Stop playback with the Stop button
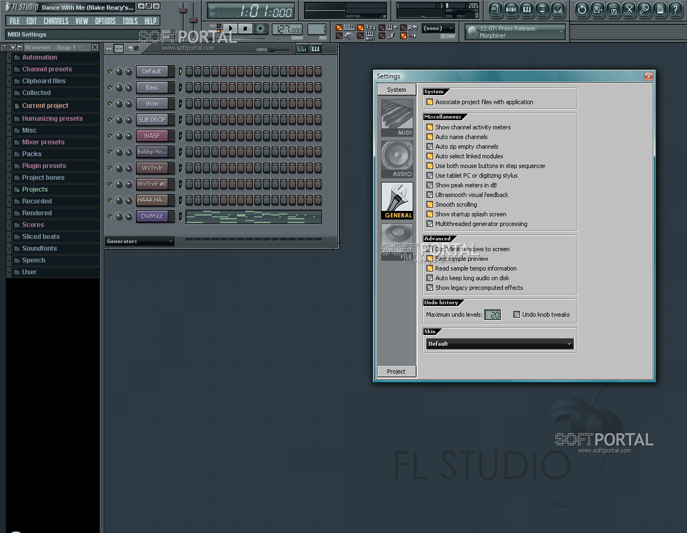Screen dimensions: 687x533 point(245,29)
